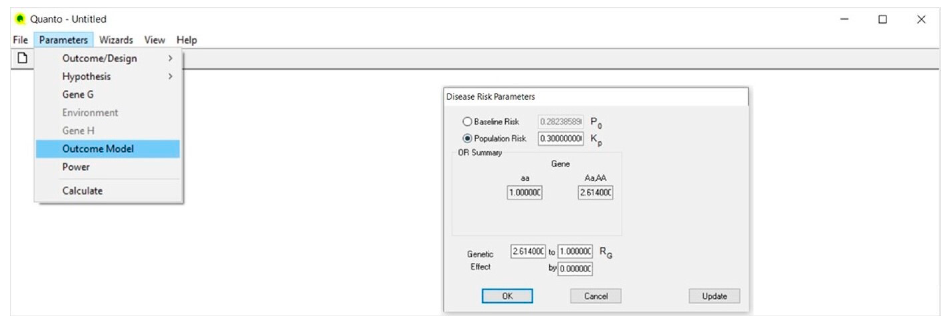Select the Baseline Risk radio button
The image size is (948, 335).
(467, 121)
